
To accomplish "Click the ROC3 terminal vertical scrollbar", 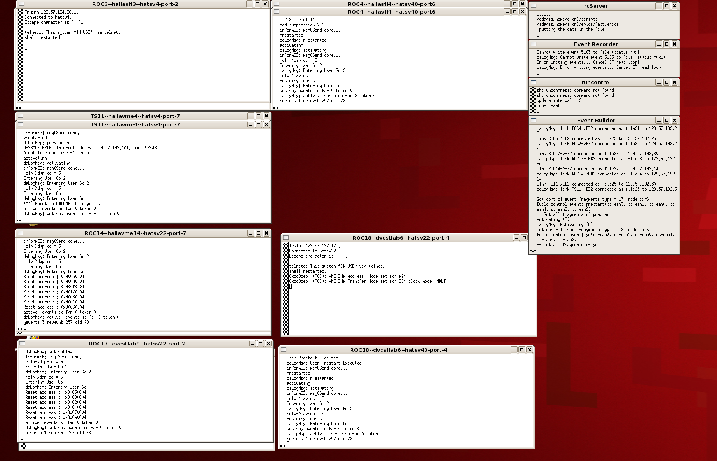I will point(21,55).
